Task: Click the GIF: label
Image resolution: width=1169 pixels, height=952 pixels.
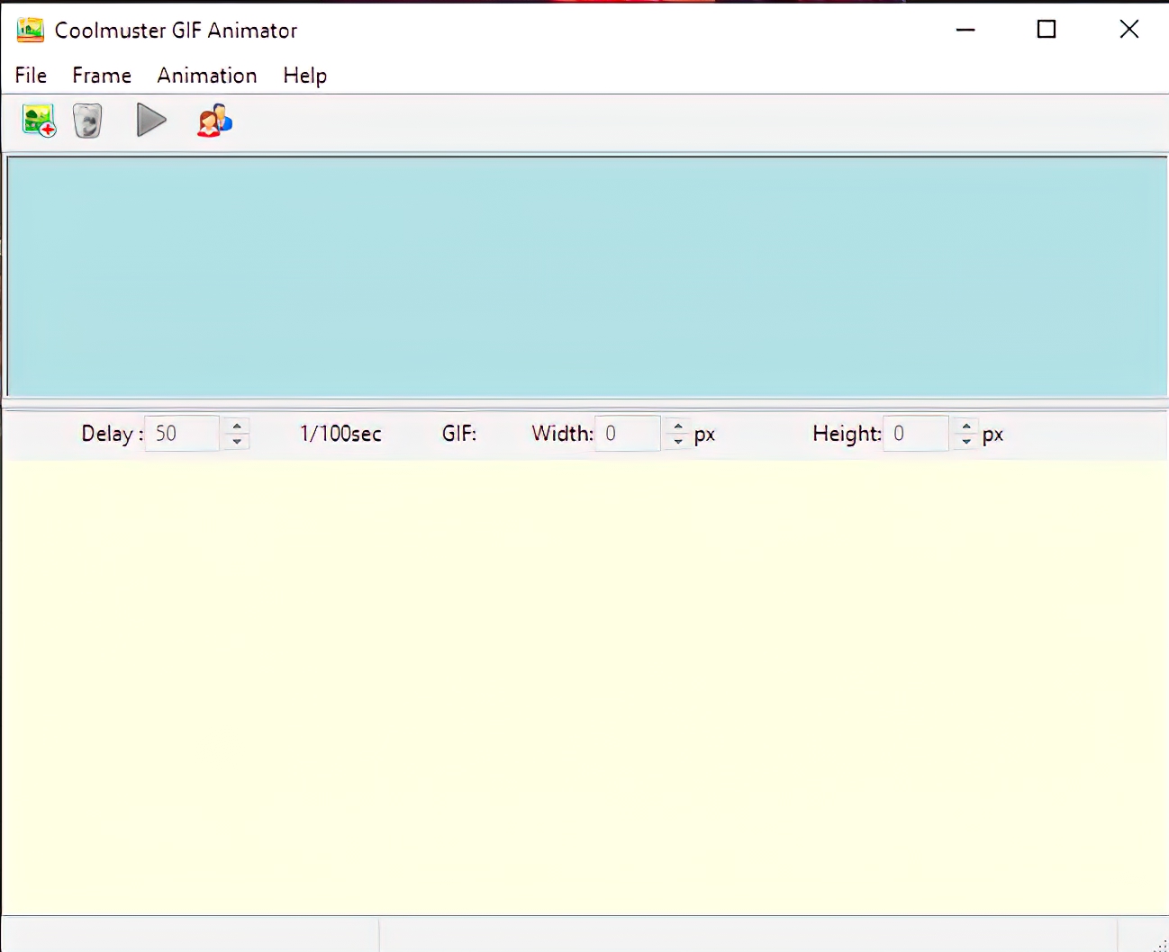Action: tap(459, 434)
